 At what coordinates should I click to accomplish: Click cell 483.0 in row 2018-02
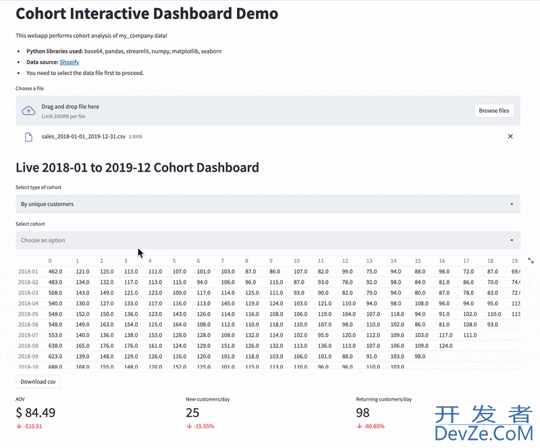[x=55, y=282]
